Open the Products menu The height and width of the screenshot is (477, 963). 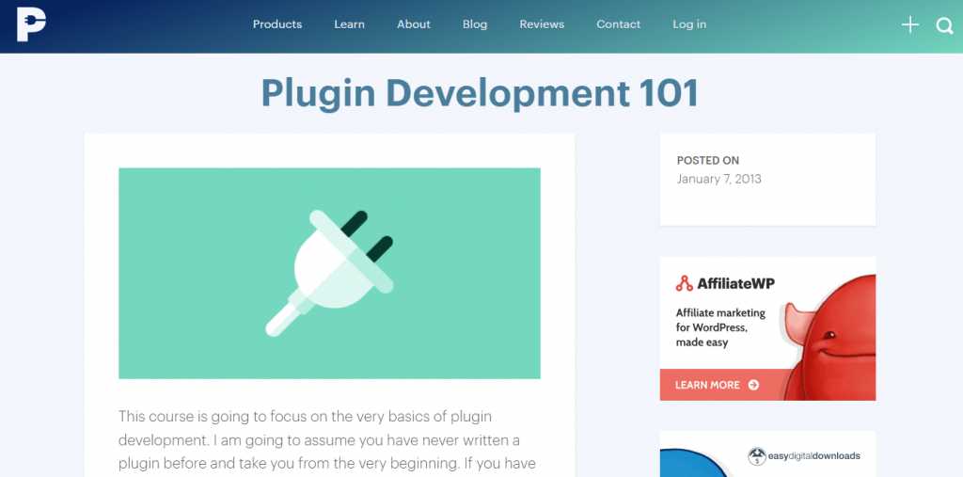[x=277, y=24]
